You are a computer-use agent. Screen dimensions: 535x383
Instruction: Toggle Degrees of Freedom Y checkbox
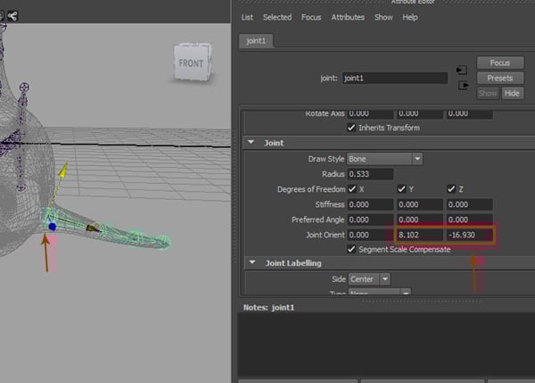(x=401, y=189)
